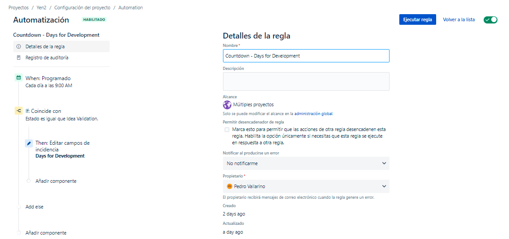Click the audit log document icon

tap(19, 58)
